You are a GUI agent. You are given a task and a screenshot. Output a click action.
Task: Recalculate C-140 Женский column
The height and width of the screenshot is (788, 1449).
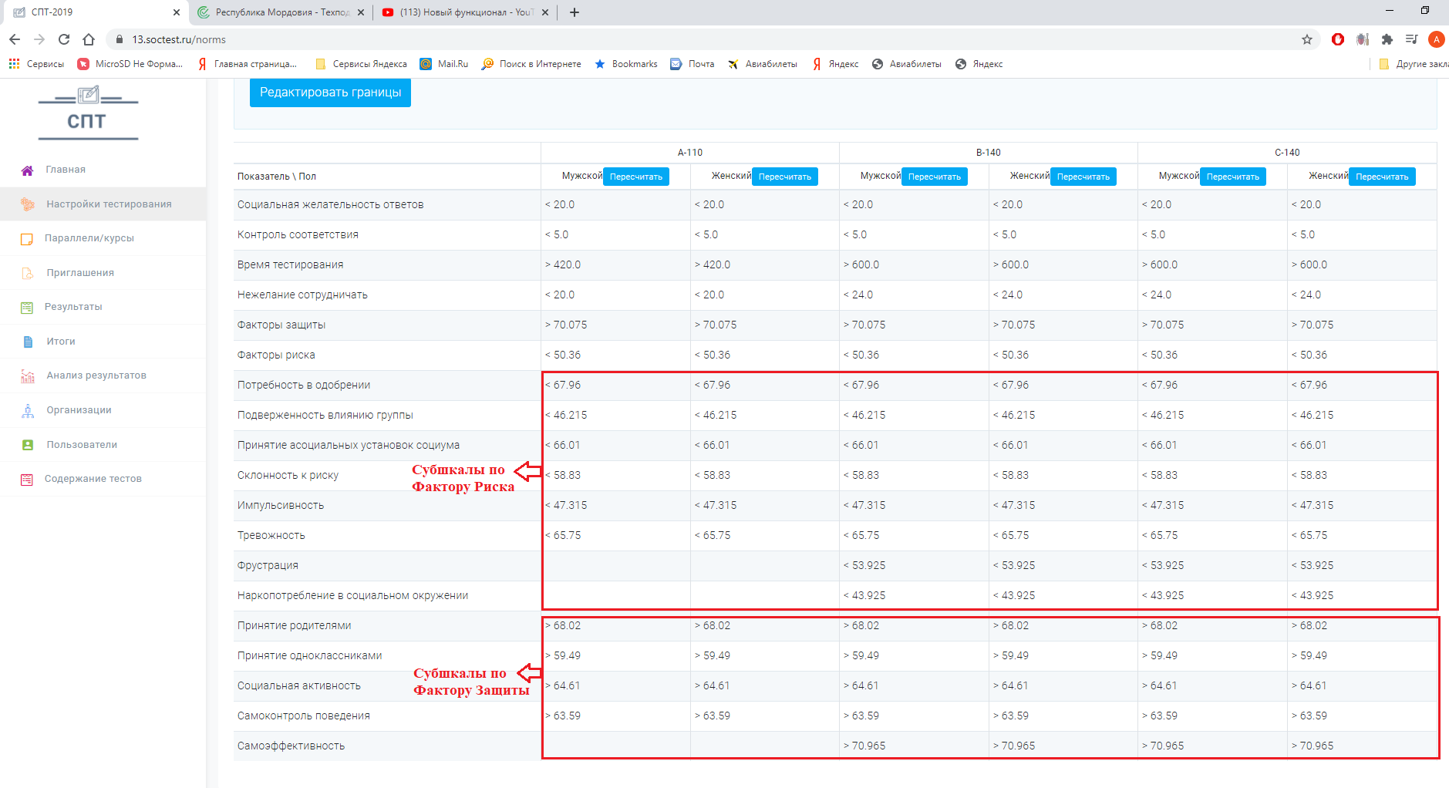coord(1382,177)
